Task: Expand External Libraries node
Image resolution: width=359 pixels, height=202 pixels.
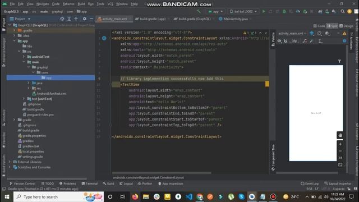Action: (10, 162)
